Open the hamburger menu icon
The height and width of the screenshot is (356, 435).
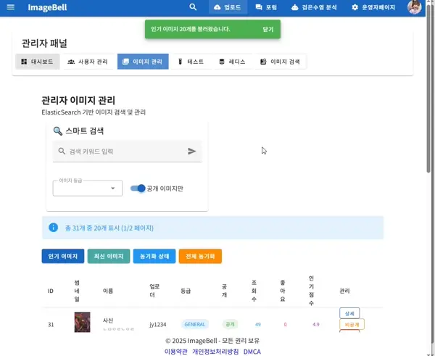(10, 7)
